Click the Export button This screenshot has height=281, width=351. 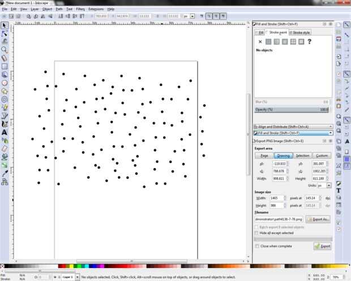322,246
